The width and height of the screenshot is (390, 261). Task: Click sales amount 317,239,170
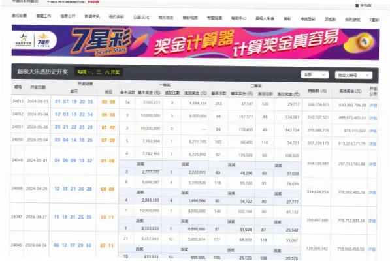click(318, 143)
